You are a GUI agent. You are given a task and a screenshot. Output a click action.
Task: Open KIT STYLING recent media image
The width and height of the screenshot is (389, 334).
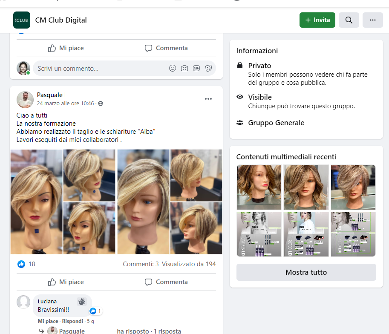click(259, 234)
